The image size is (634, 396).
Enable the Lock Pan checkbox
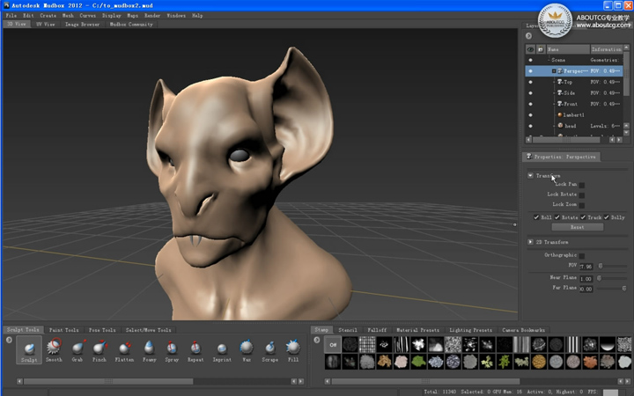coord(582,185)
